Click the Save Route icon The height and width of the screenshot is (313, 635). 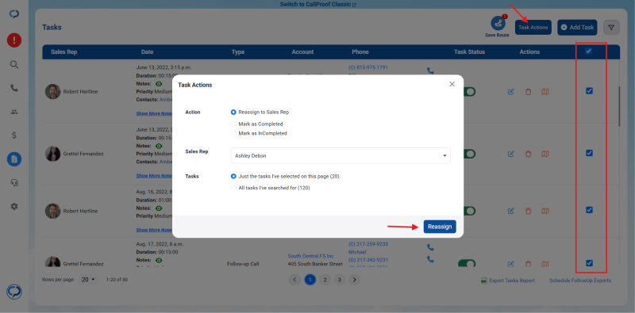[x=498, y=24]
